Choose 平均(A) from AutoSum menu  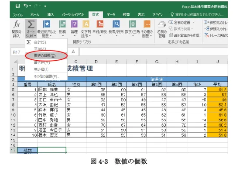(x=46, y=48)
